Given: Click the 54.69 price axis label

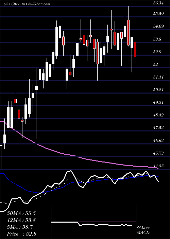Looking at the screenshot, I should pos(158,26).
